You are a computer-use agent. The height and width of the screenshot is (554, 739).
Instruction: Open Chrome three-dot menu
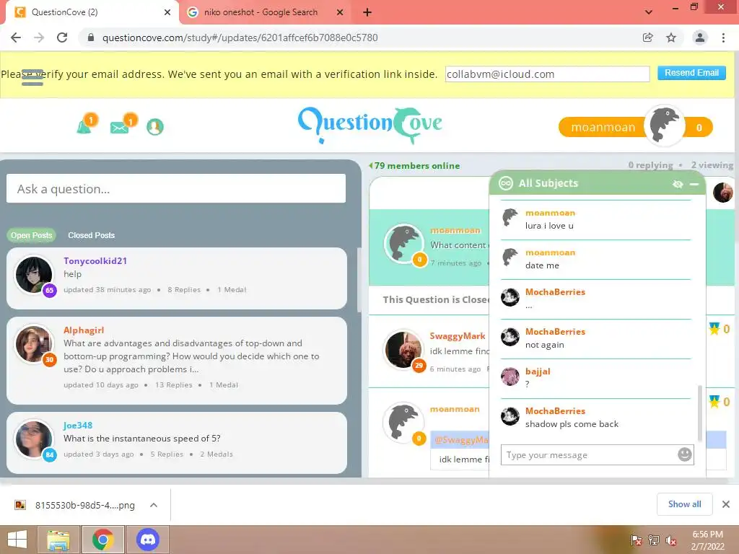[x=723, y=38]
